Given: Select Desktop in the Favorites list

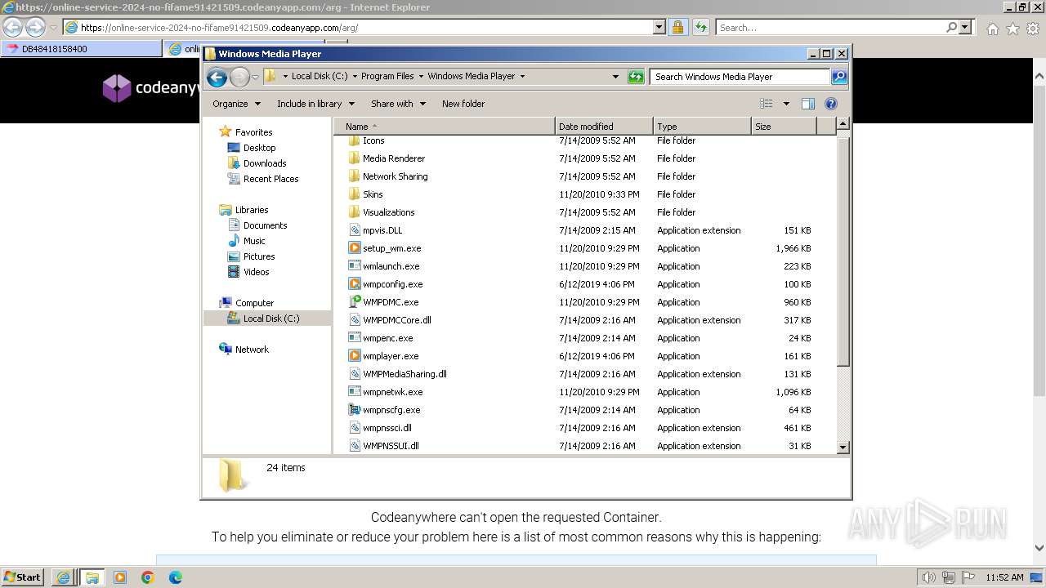Looking at the screenshot, I should click(x=259, y=148).
